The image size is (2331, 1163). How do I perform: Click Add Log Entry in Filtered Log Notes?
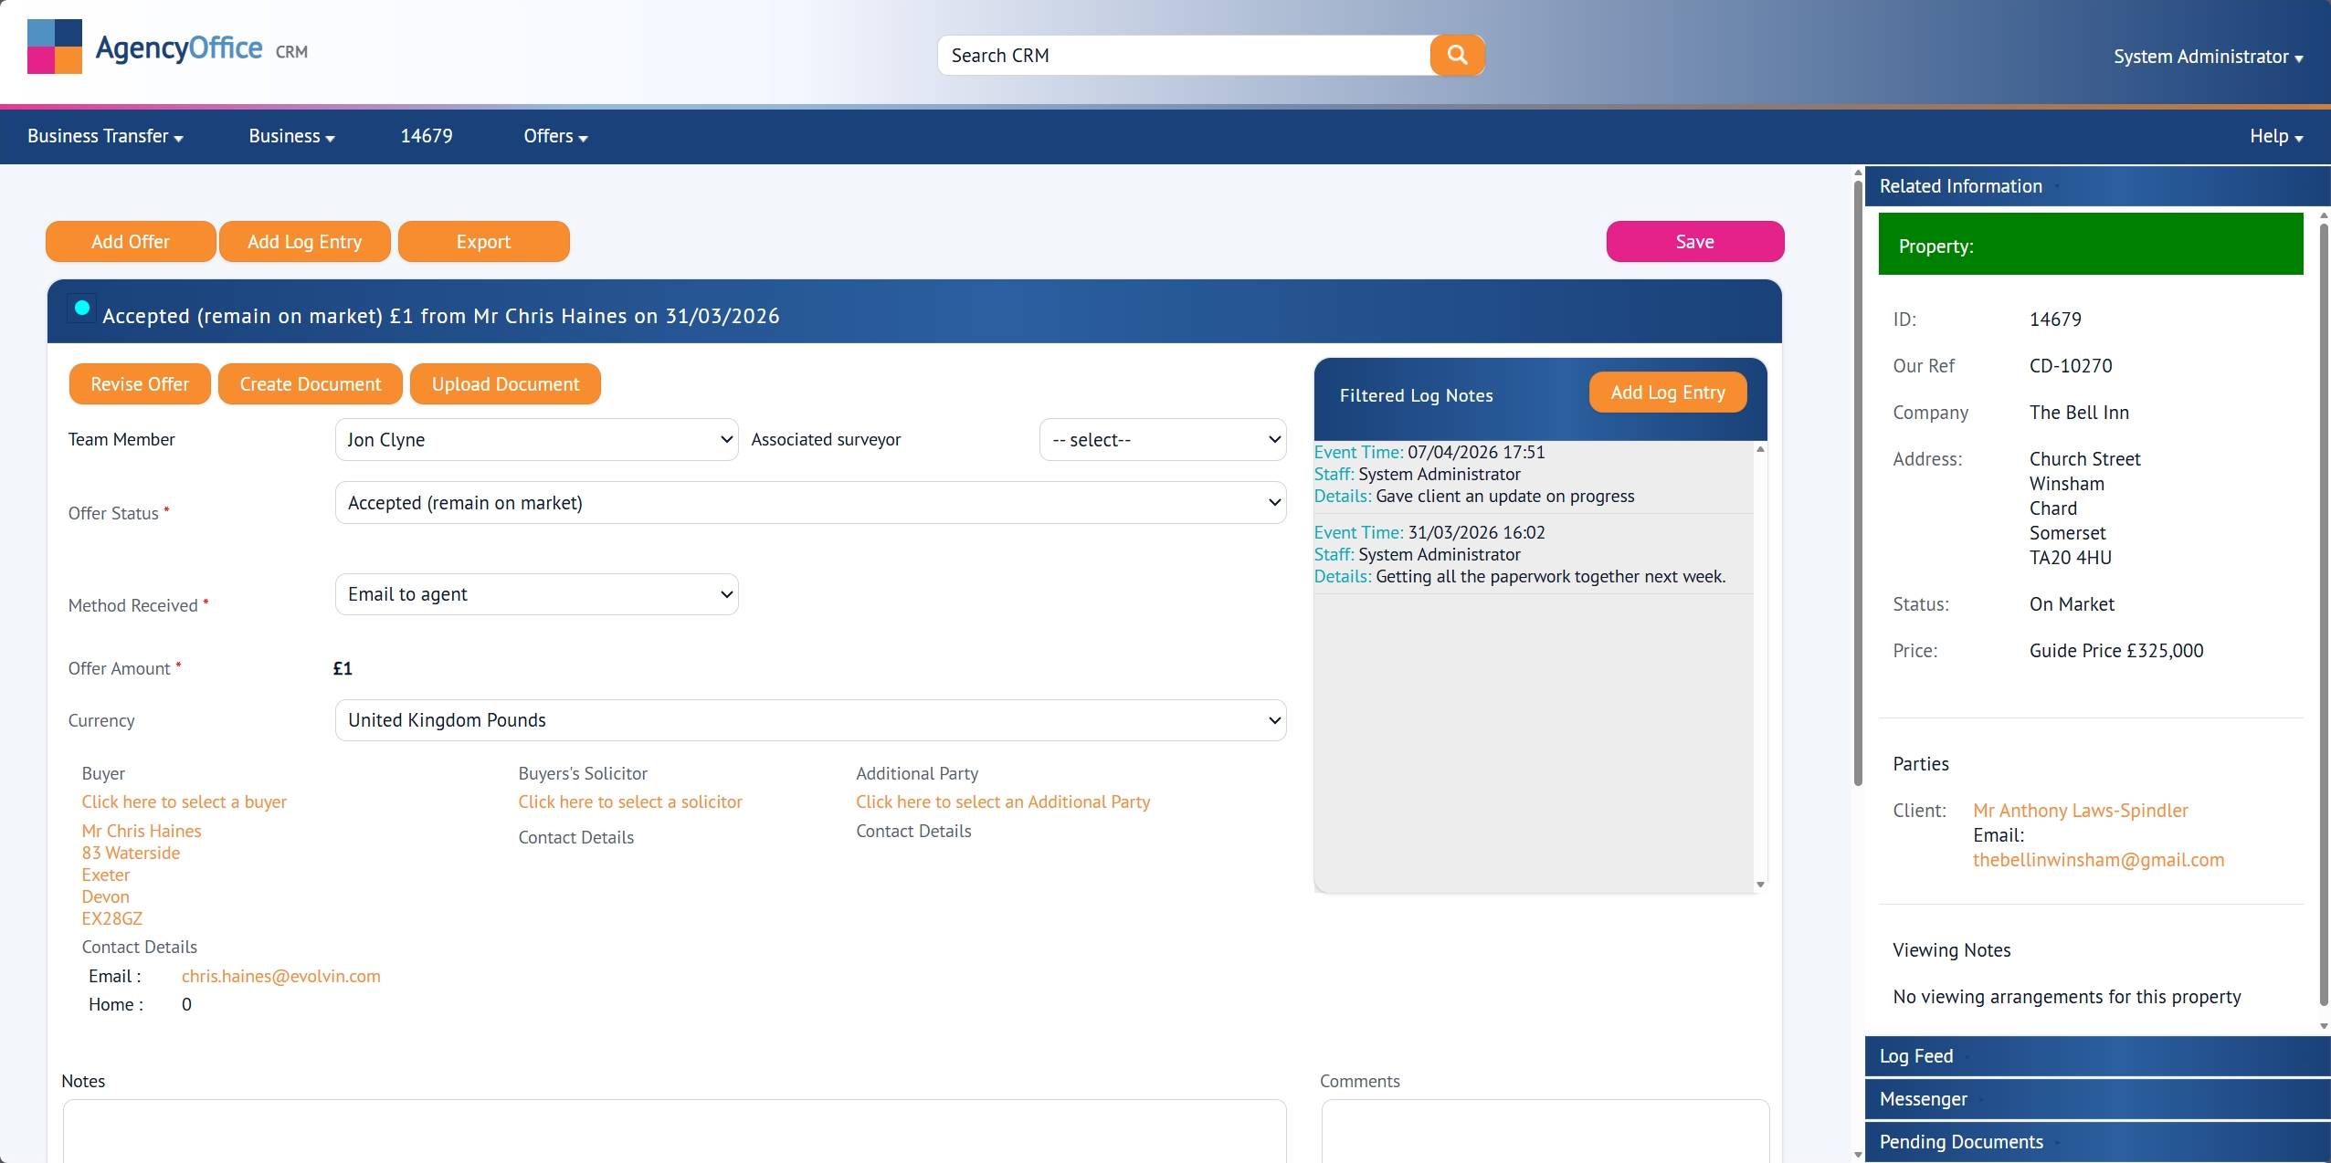pyautogui.click(x=1666, y=392)
